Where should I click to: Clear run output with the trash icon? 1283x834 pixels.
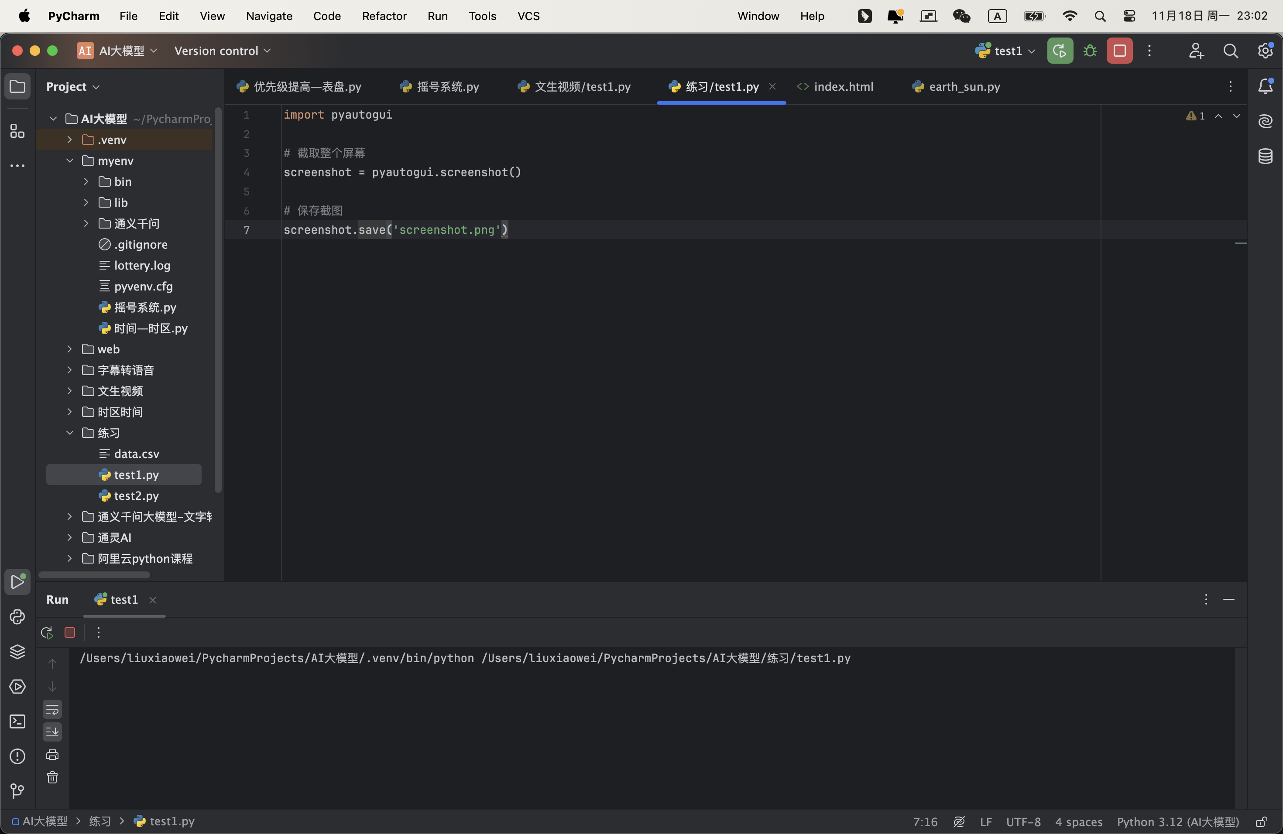52,778
